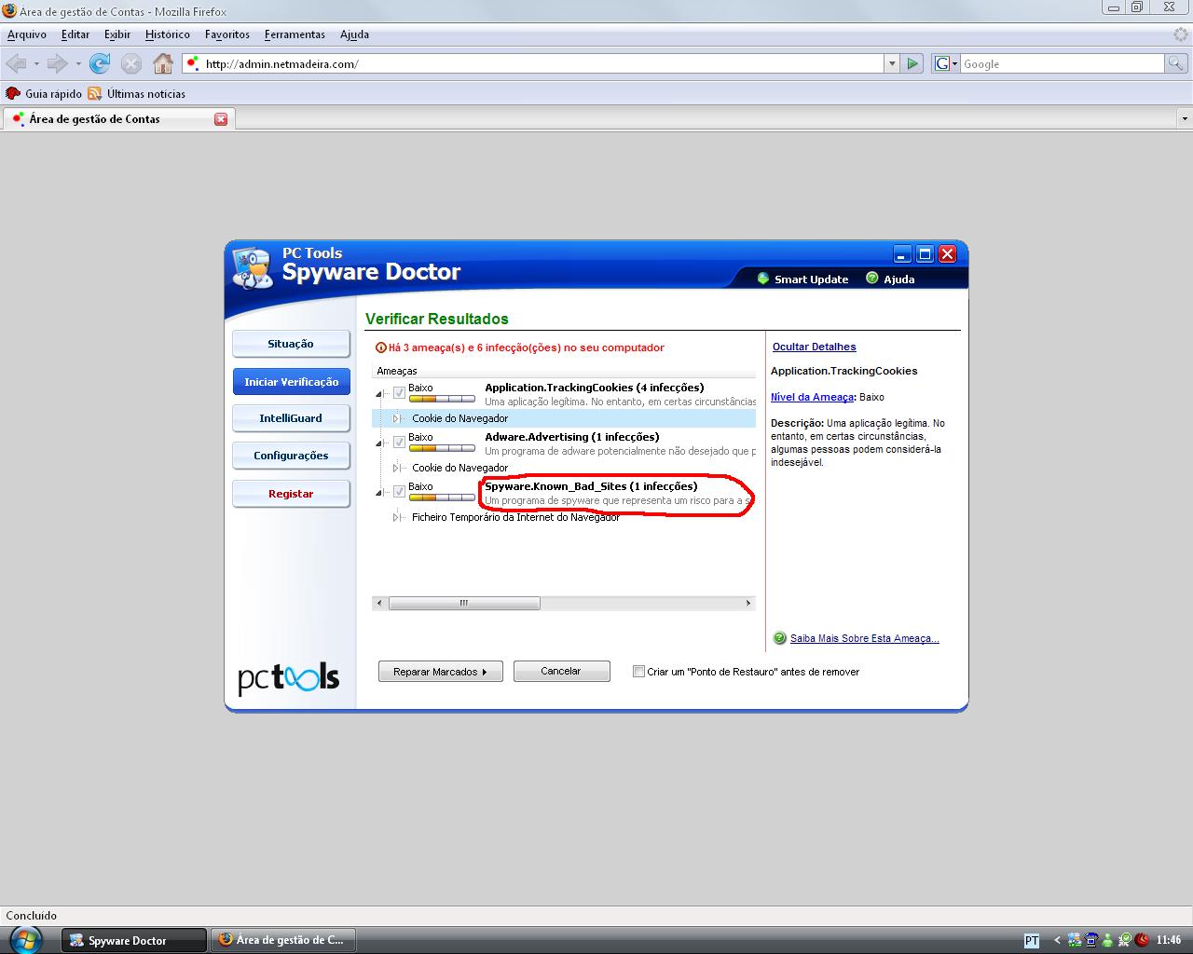
Task: Click the horizontal scrollbar thumb in threat list
Action: (464, 603)
